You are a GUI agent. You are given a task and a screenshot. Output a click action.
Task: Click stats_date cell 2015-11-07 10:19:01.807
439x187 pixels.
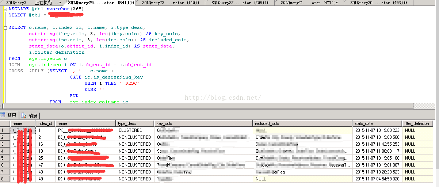[x=377, y=165]
